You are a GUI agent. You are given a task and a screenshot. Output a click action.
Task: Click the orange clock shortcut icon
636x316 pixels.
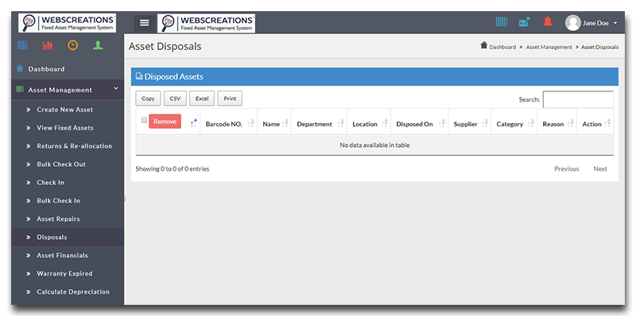(72, 45)
